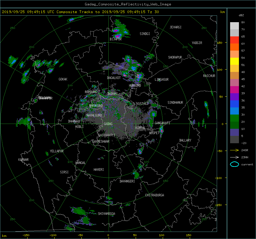Click the white 23MN arrow legend icon
Viewport: 256px width, 239px height.
pos(234,157)
